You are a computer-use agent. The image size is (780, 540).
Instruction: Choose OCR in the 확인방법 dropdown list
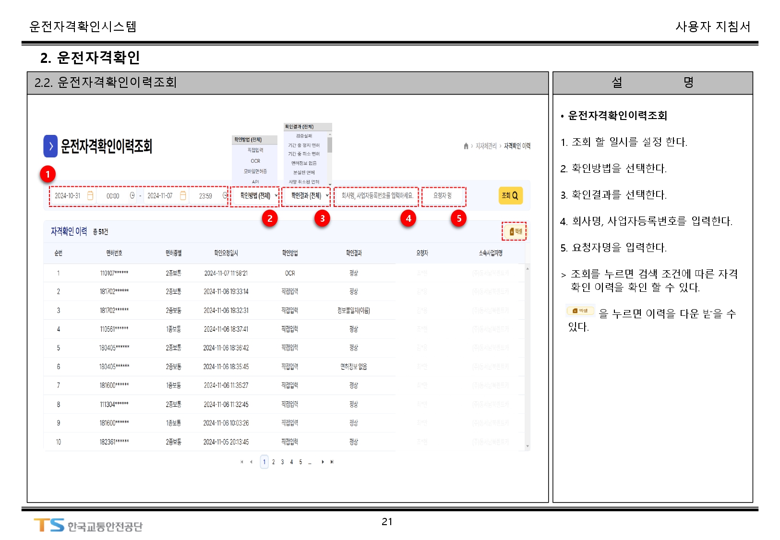(x=255, y=161)
